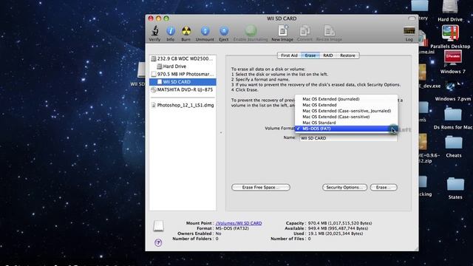473x266 pixels.
Task: Create a New Image from toolbar
Action: (x=282, y=31)
